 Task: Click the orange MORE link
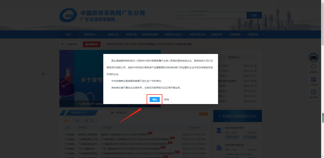pyautogui.click(x=203, y=114)
